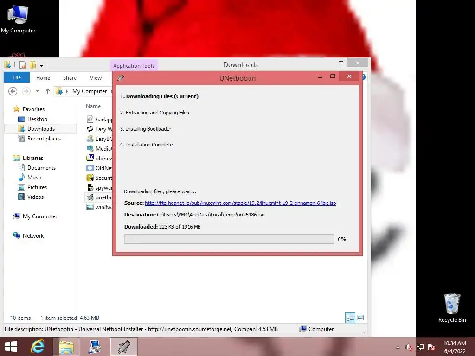Select Desktop under Favorites

tap(37, 119)
